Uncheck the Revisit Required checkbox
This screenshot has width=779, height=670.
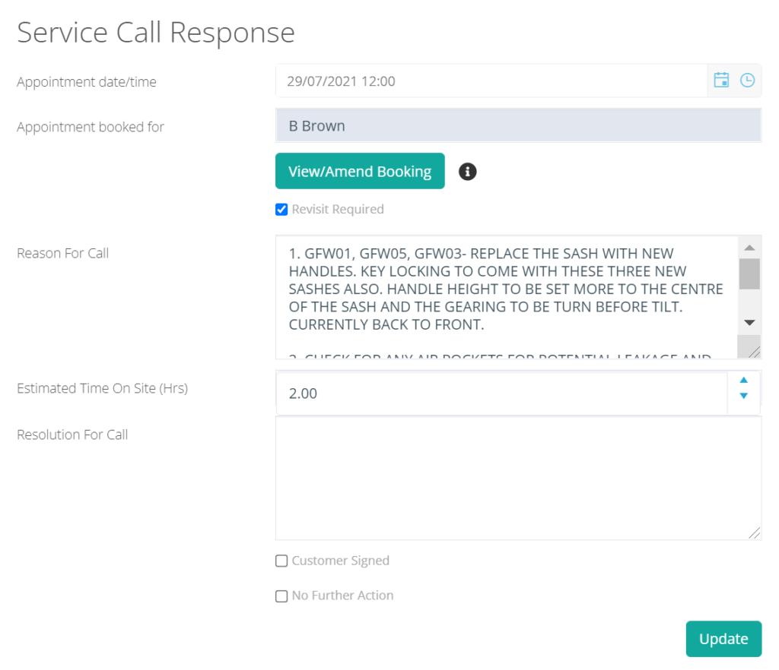point(281,210)
